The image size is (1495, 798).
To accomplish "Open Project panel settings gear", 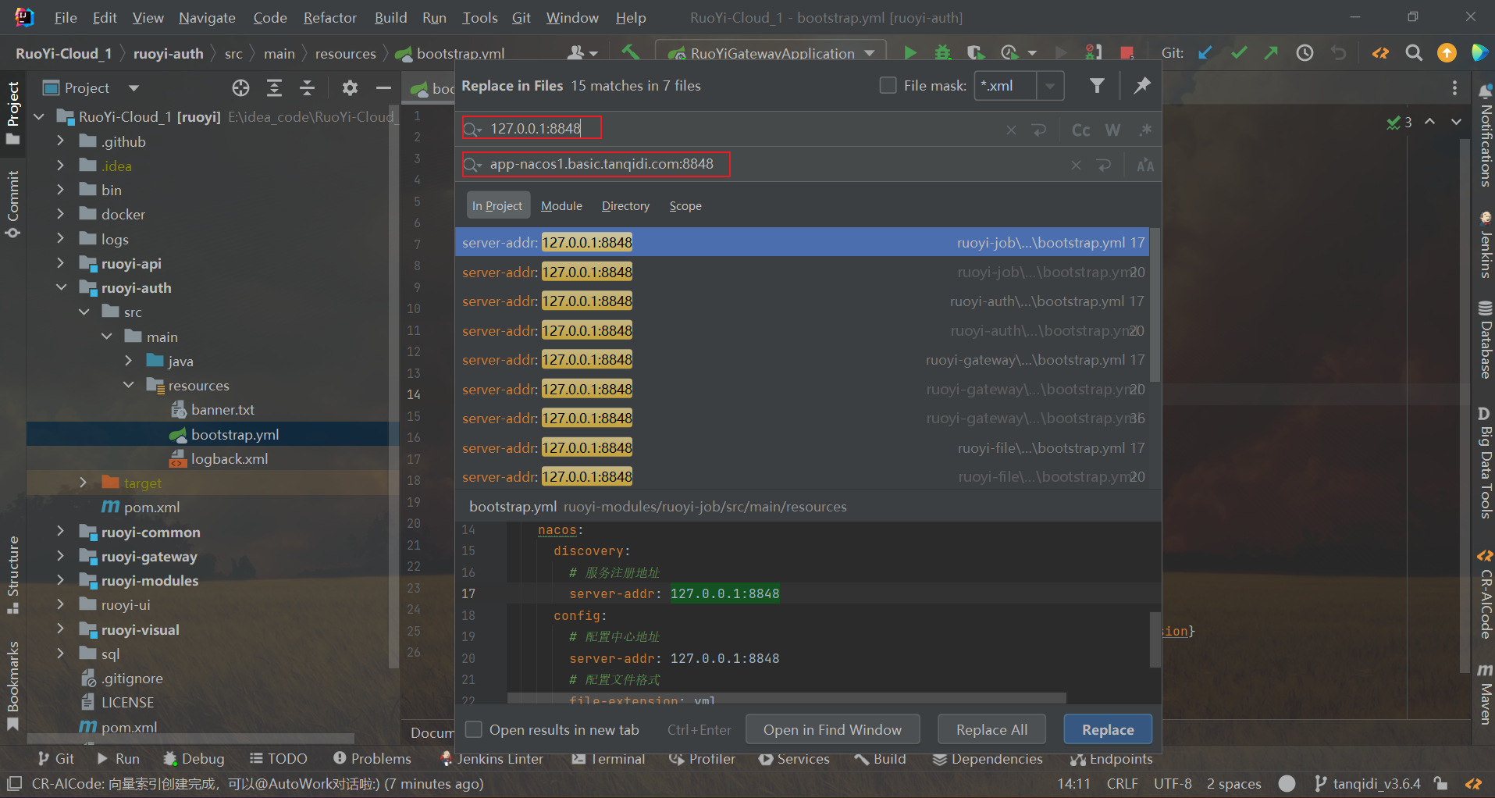I will (x=350, y=88).
